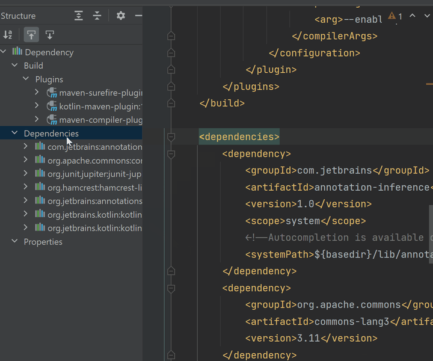Viewport: 433px width, 361px height.
Task: Click the editor vertical scrollbar thumb
Action: pos(431,234)
